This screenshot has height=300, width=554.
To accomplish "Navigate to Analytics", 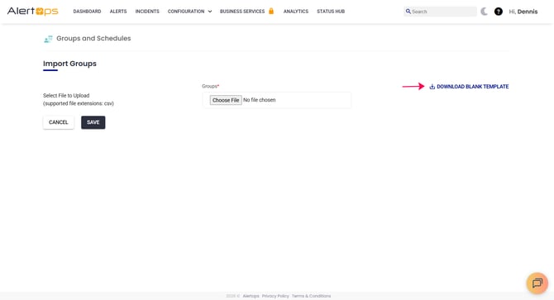I will tap(296, 12).
